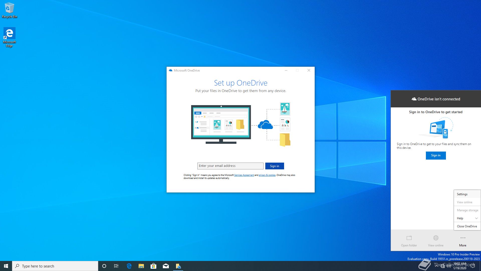Screen dimensions: 481x271
Task: Open Cortana from the taskbar
Action: tap(104, 266)
